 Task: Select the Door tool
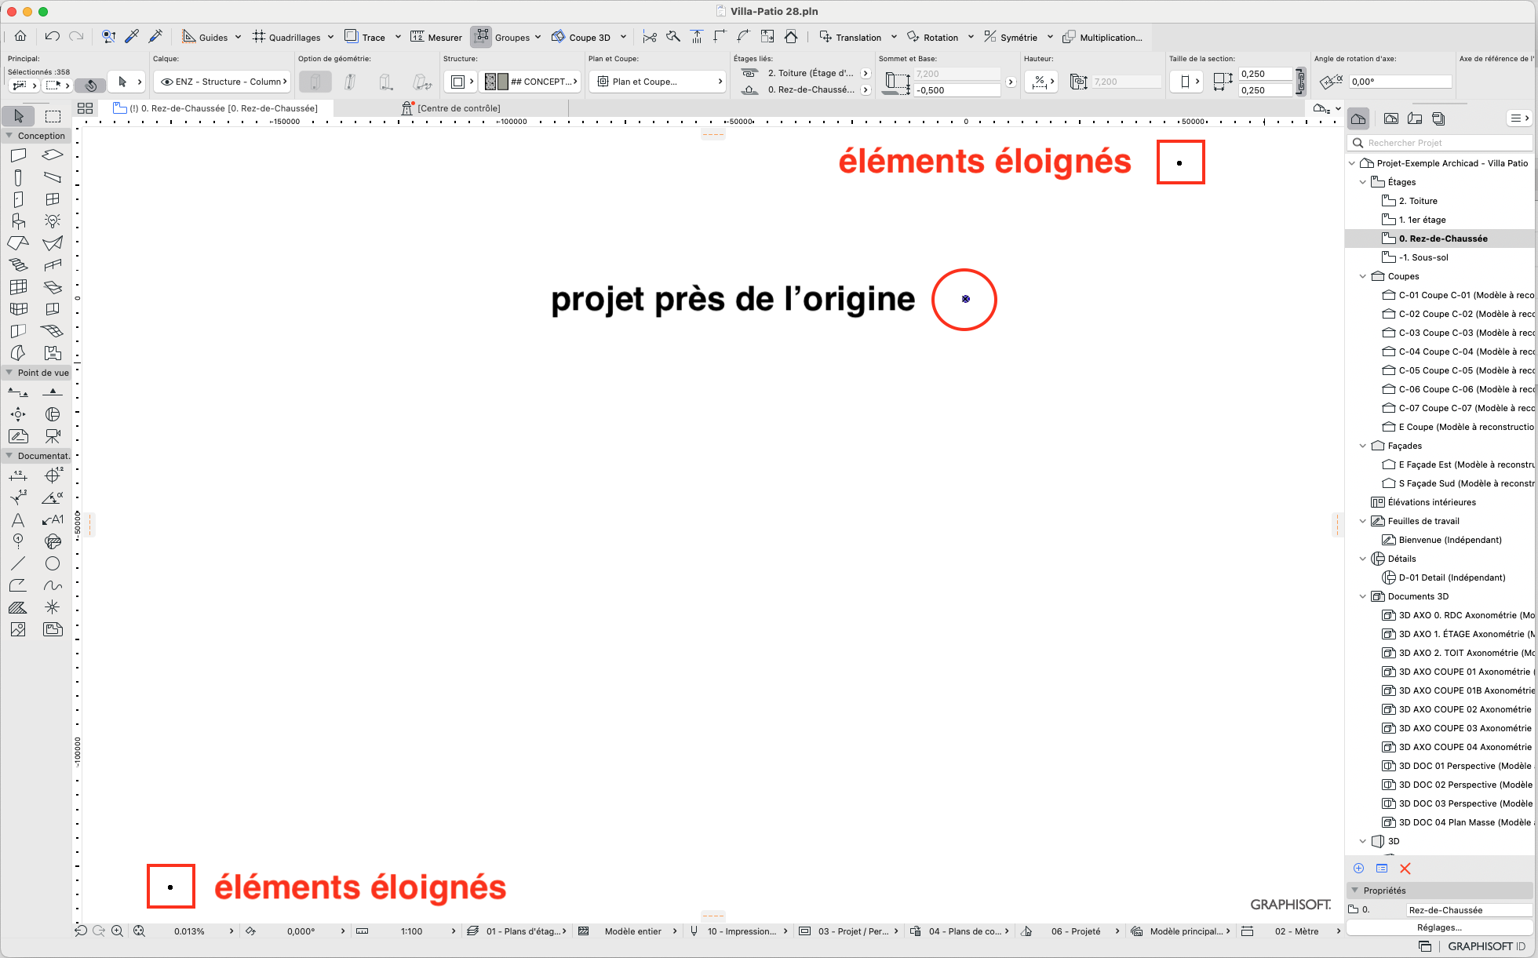(x=18, y=199)
